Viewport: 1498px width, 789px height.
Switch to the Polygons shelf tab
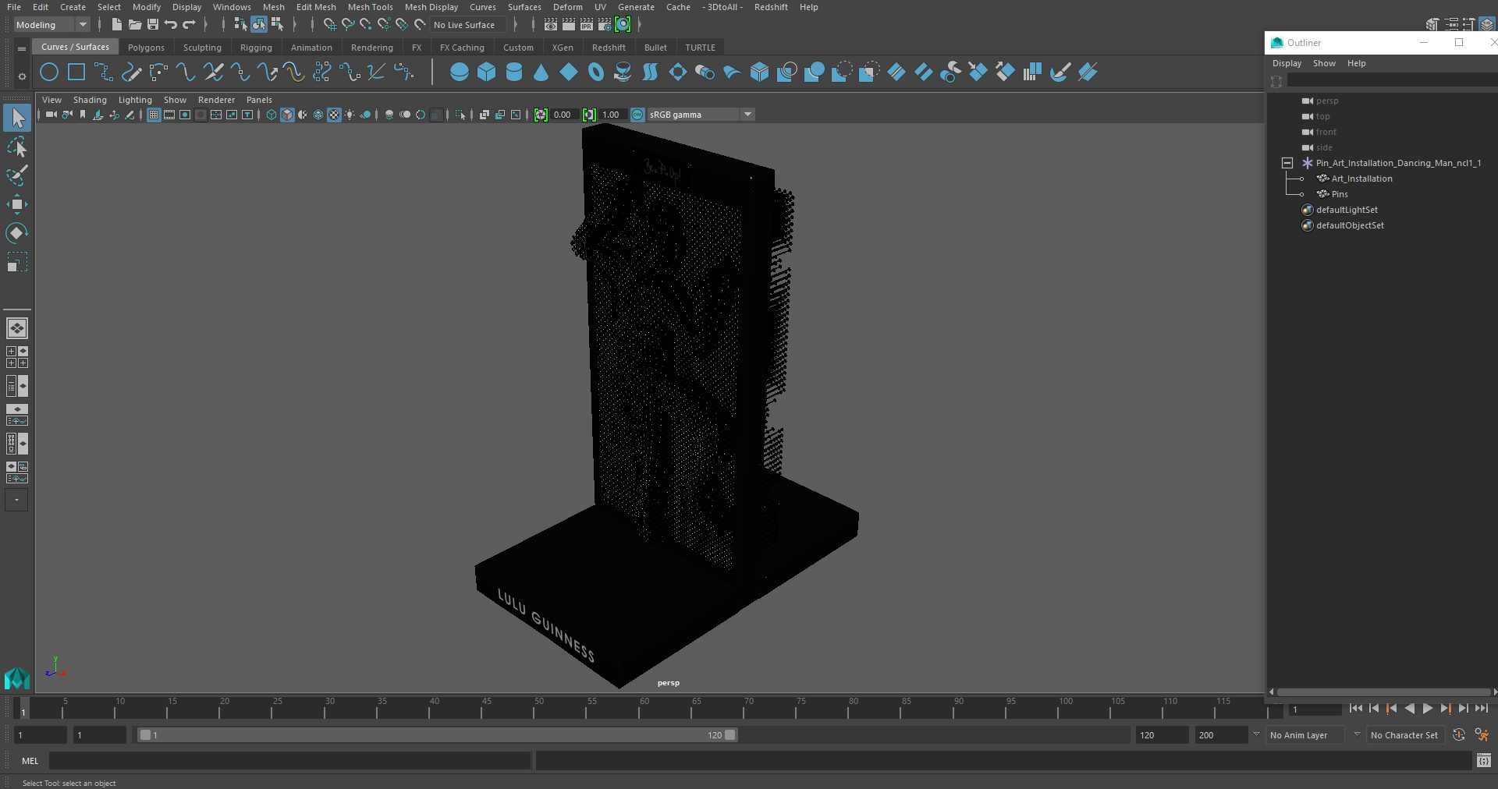[x=146, y=48]
